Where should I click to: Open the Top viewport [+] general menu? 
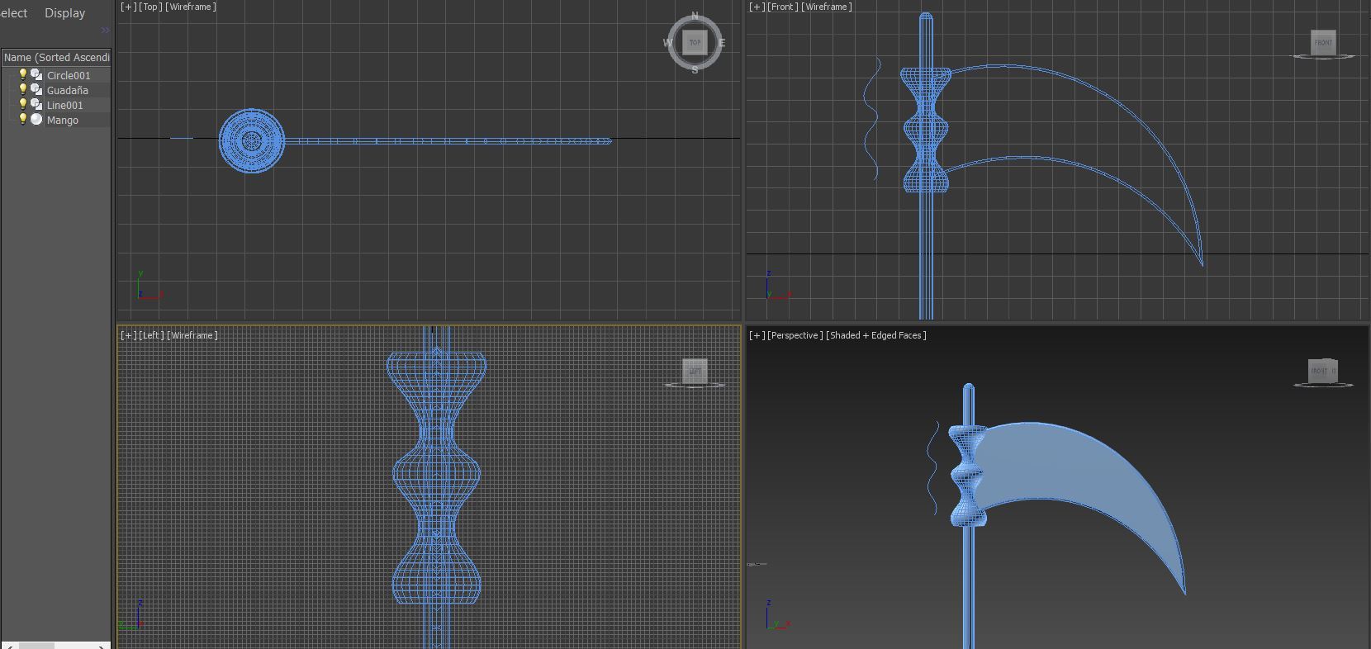click(x=128, y=7)
